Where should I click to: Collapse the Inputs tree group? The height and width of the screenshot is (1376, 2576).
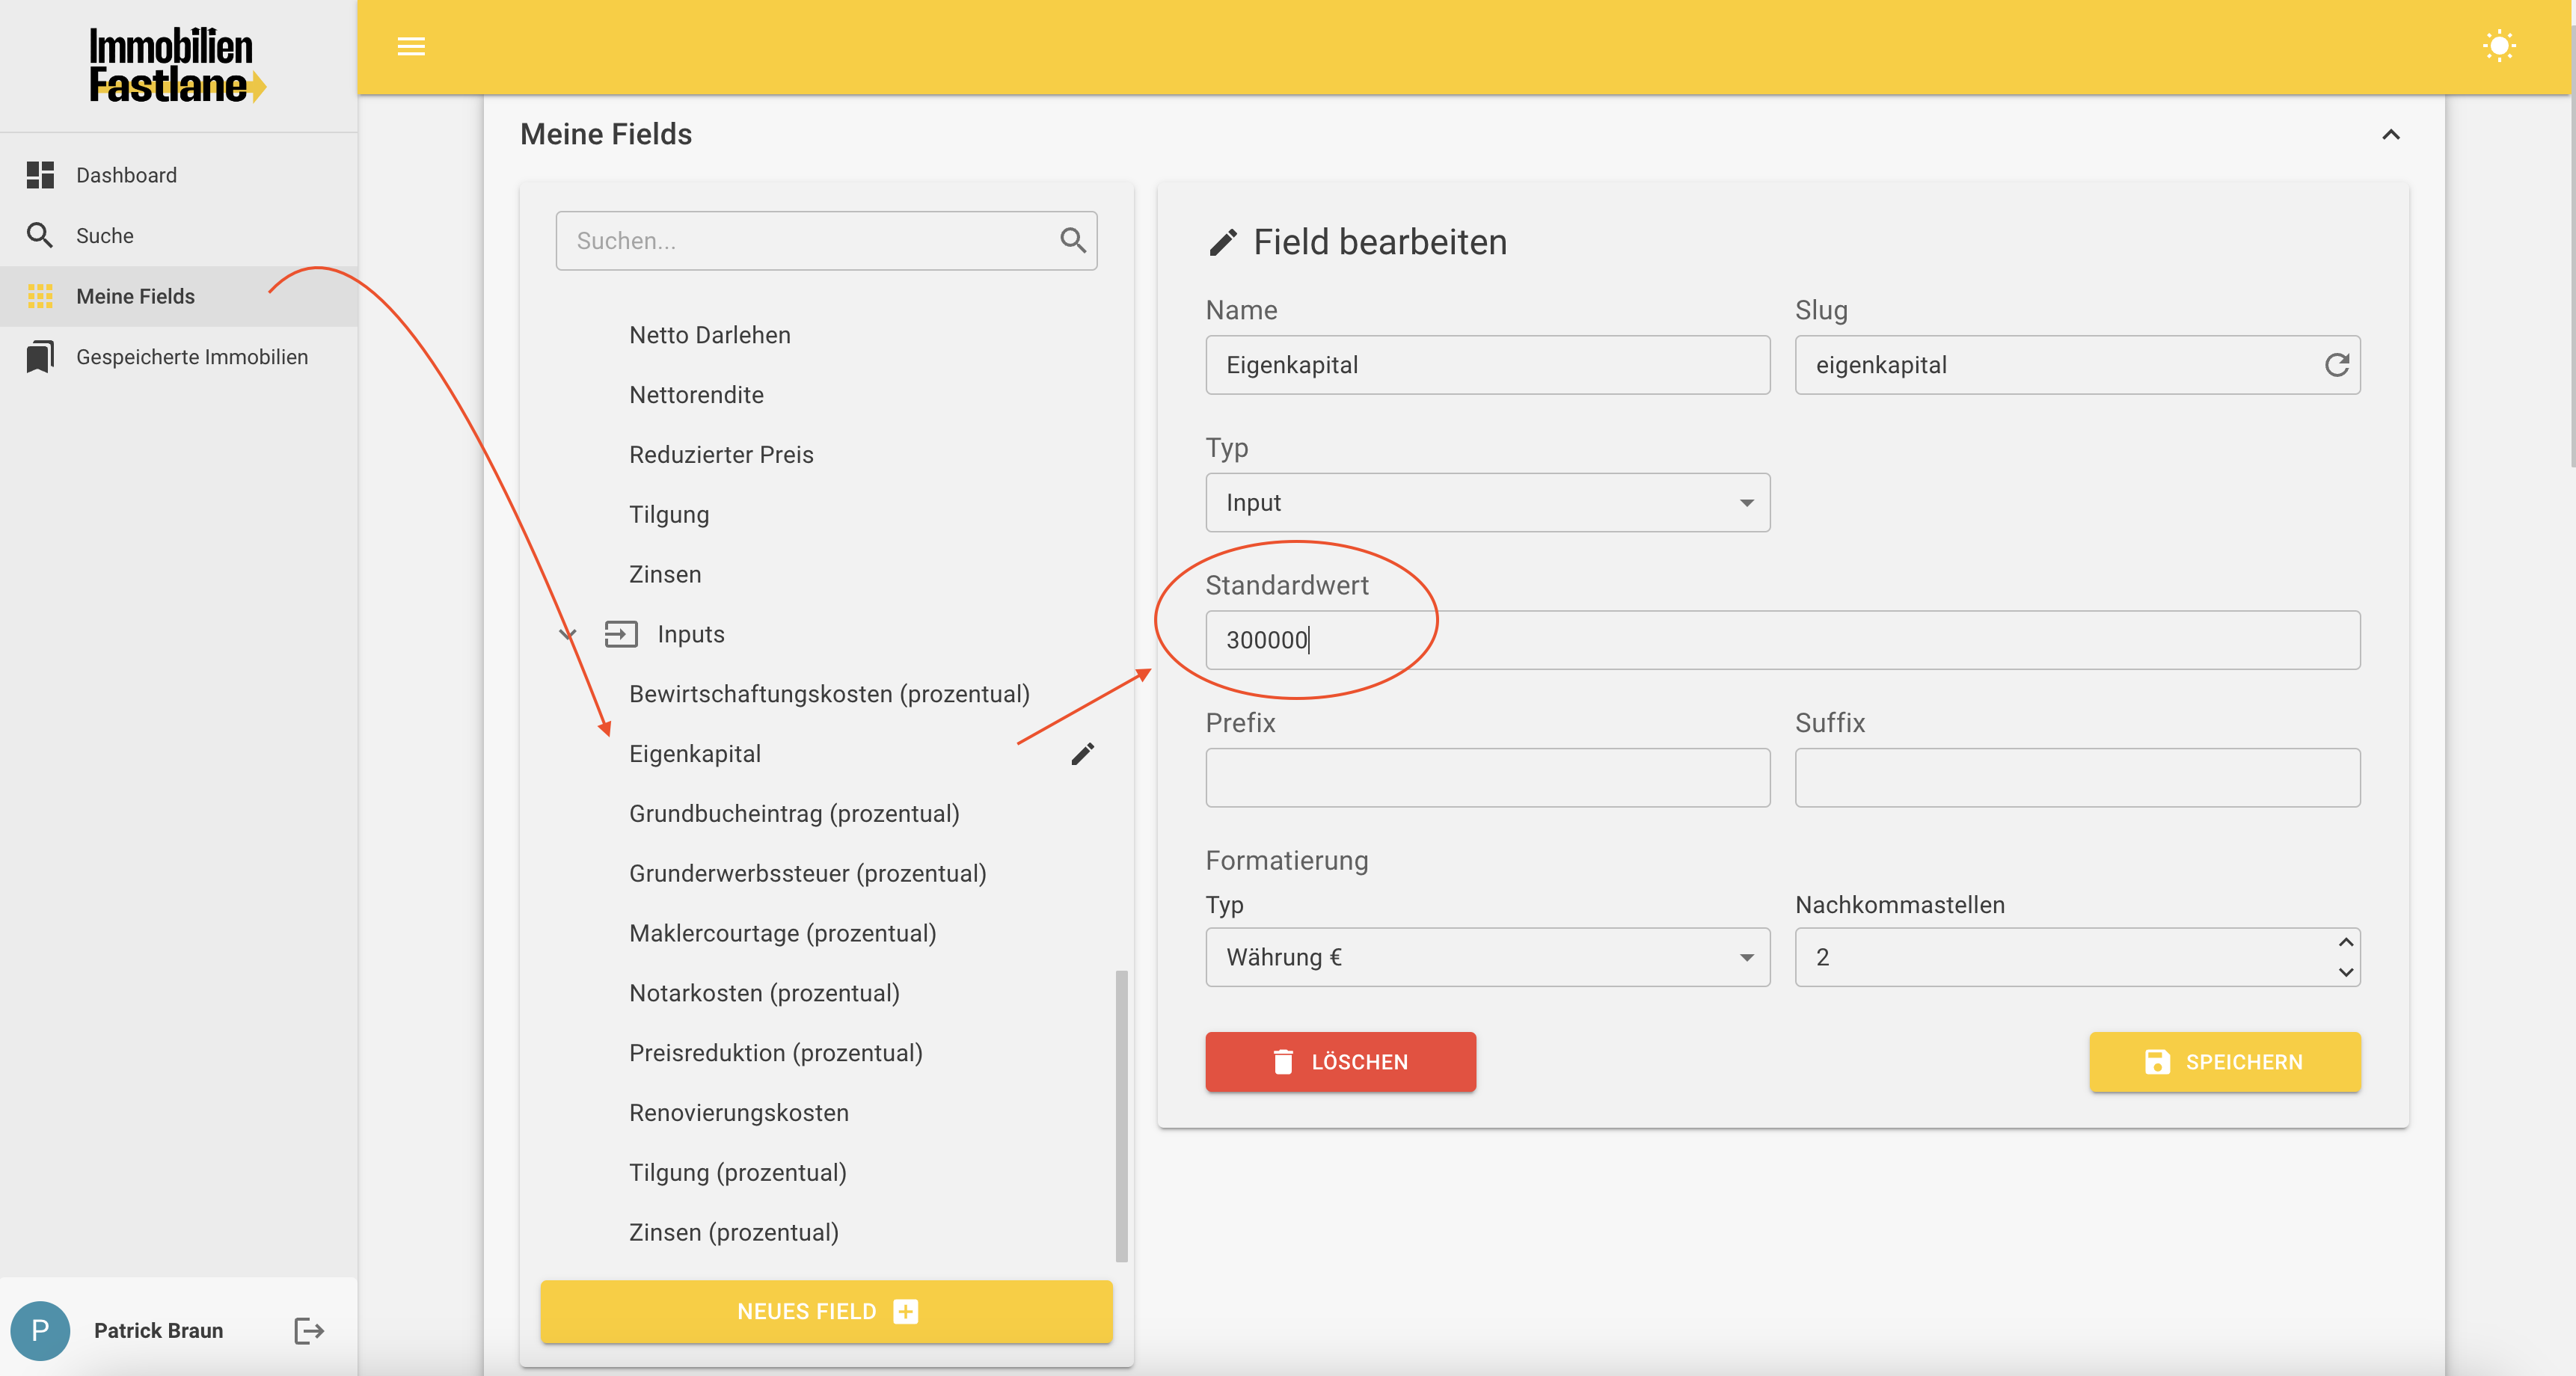tap(567, 634)
